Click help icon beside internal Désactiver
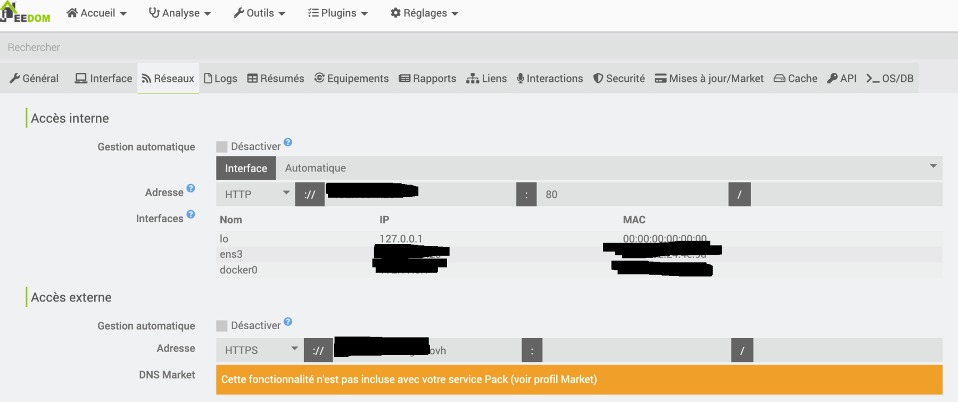The image size is (958, 402). (288, 142)
